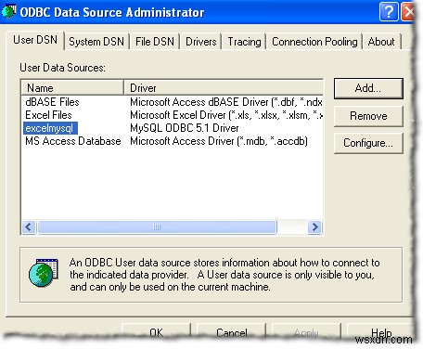Screen dimensions: 423x349
Task: Select the MS Access Database data source
Action: coord(73,141)
